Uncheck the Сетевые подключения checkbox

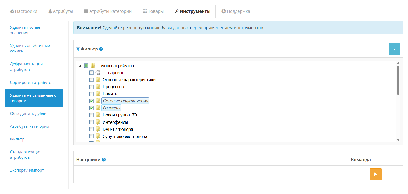(91, 101)
